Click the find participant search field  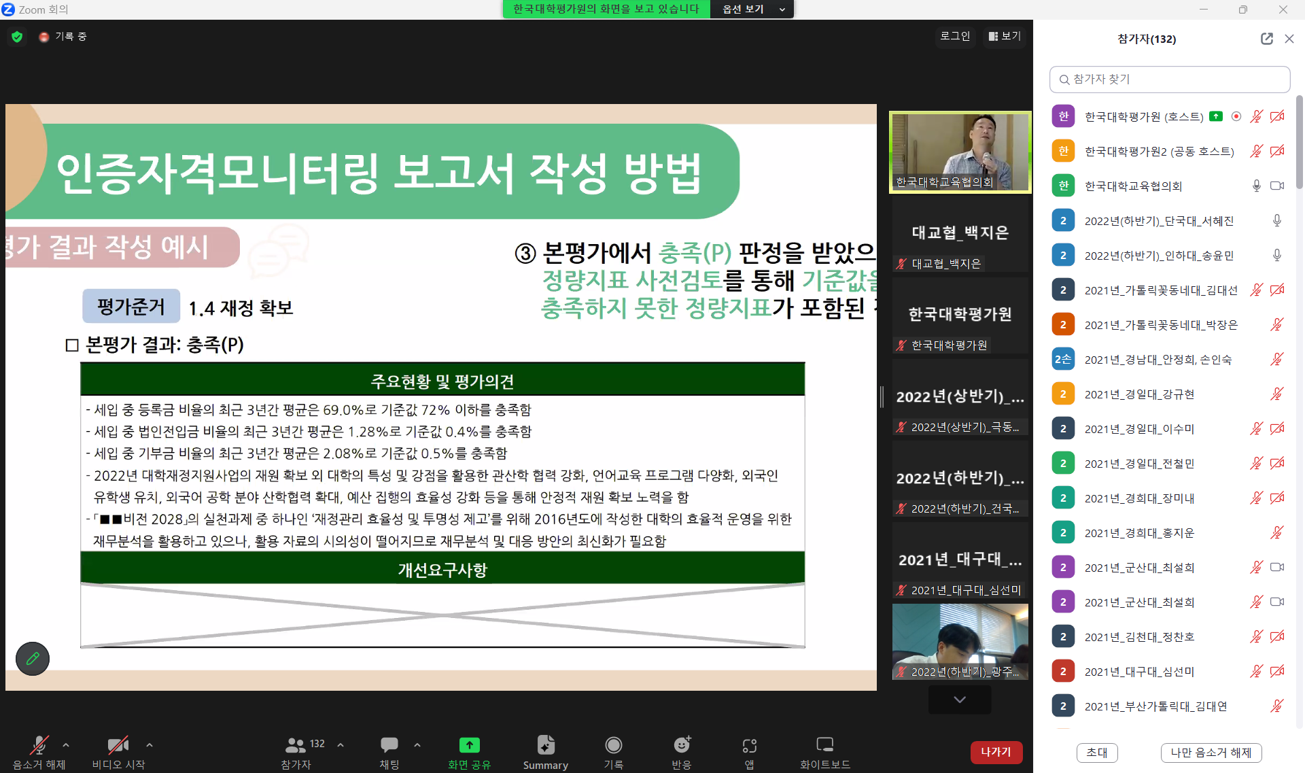pos(1169,79)
